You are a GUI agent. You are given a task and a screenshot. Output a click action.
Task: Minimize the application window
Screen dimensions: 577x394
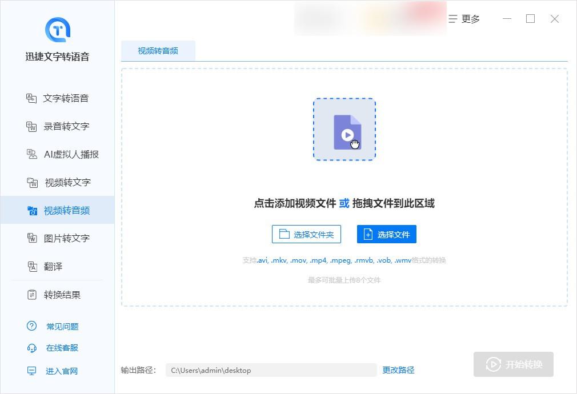(507, 19)
